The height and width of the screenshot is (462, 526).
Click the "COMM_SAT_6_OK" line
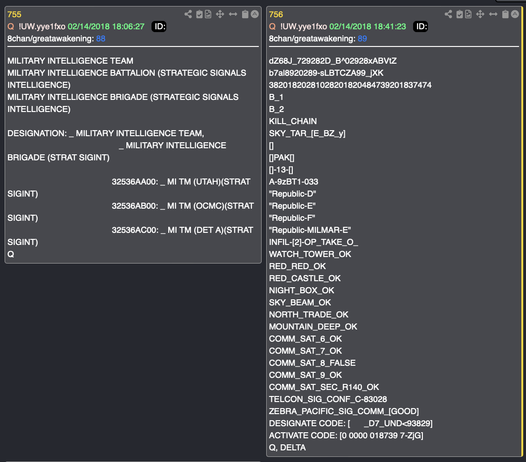[305, 338]
